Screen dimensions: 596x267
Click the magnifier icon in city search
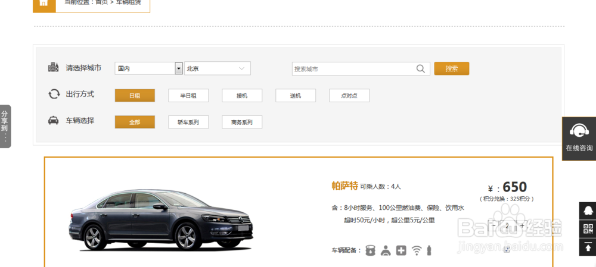(420, 68)
